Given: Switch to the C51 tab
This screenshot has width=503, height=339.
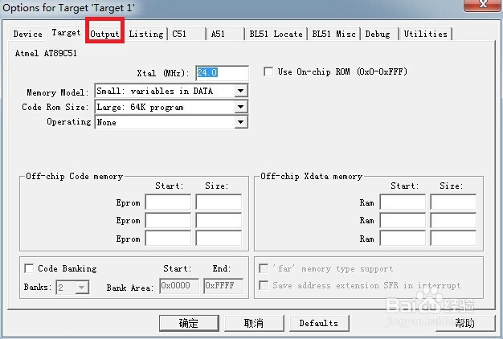Looking at the screenshot, I should click(186, 34).
